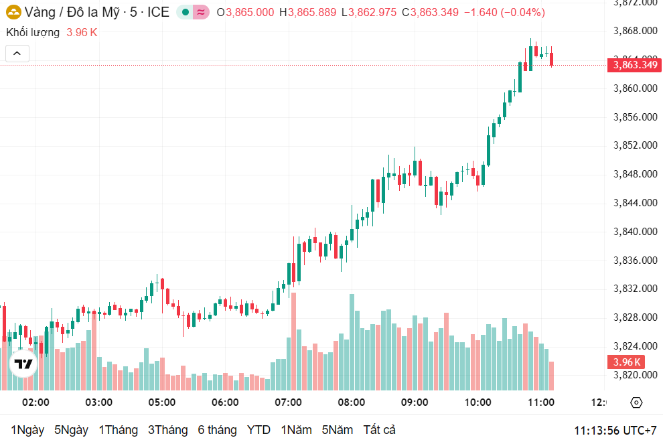This screenshot has width=663, height=444.
Task: Open the TradingView logo link
Action: tap(23, 364)
